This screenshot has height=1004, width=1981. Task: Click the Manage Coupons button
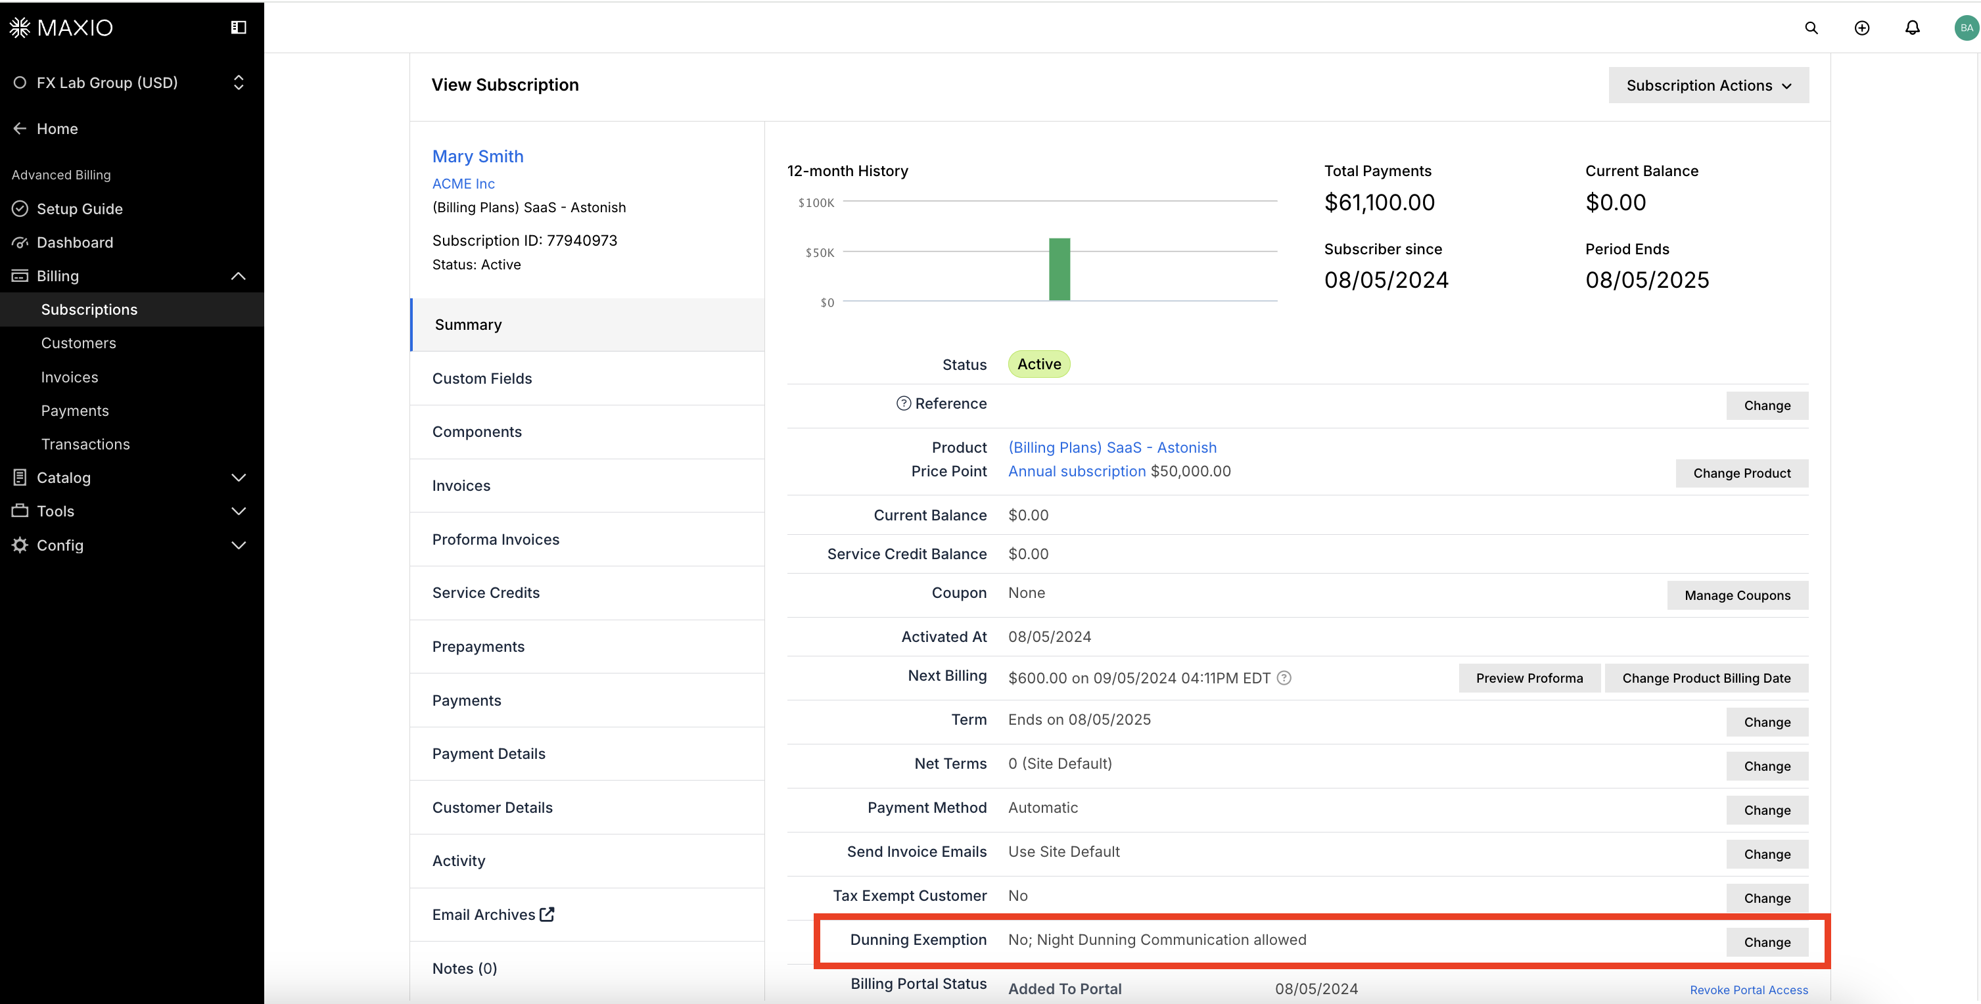[1737, 595]
